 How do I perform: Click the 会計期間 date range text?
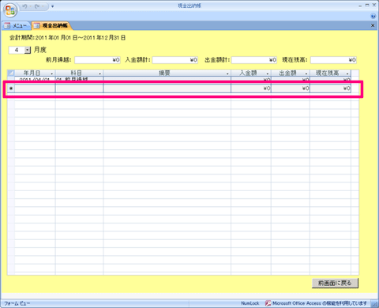pyautogui.click(x=67, y=38)
